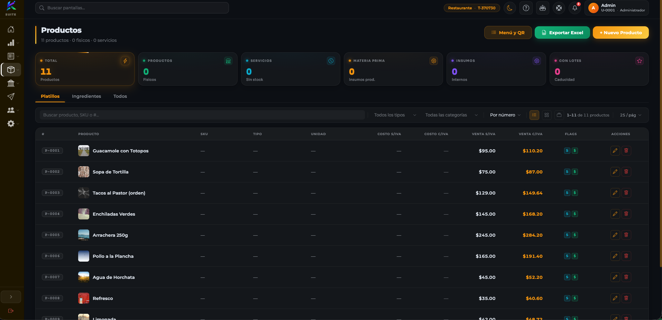Switch to list view layout
662x320 pixels.
tap(534, 115)
